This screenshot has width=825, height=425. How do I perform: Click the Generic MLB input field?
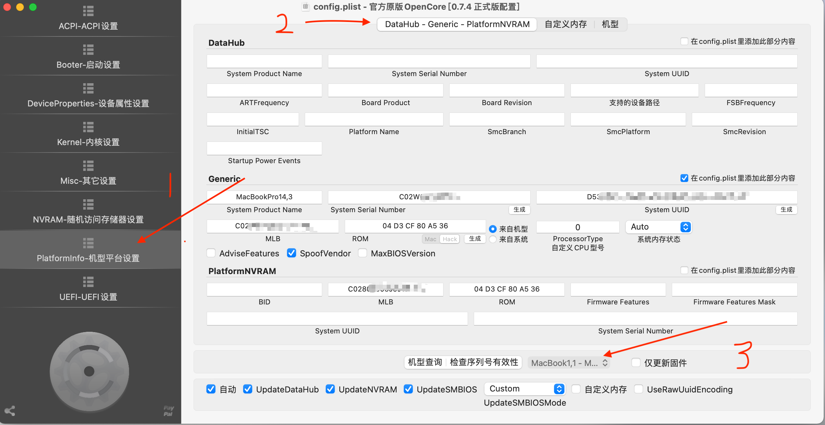(273, 226)
